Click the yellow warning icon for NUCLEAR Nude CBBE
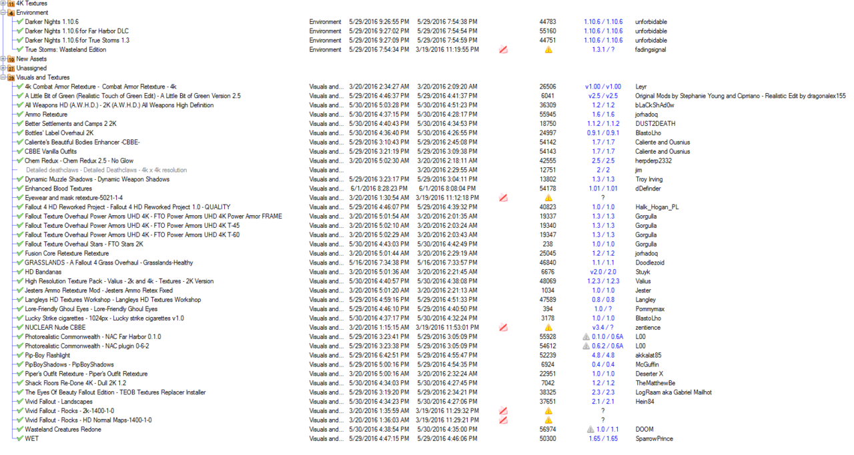This screenshot has width=854, height=455. pyautogui.click(x=548, y=327)
